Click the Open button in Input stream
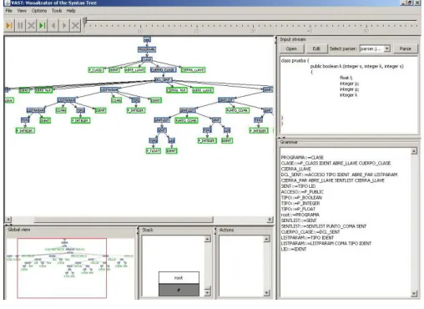Viewport: 424px width, 309px height. point(291,48)
